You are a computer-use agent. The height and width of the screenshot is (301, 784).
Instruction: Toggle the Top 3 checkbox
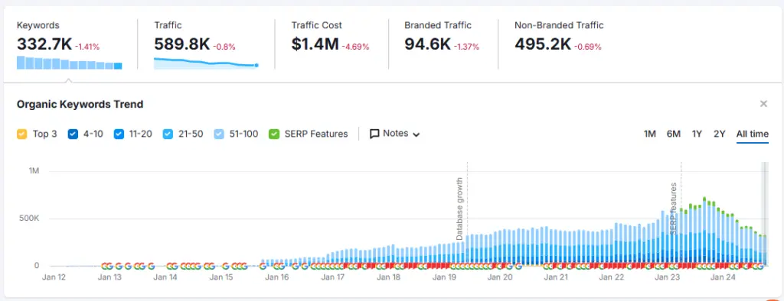(x=21, y=134)
